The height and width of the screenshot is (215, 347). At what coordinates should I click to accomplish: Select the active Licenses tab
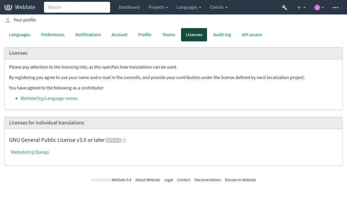194,35
